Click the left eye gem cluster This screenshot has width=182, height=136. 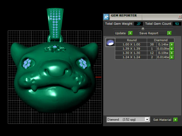click(x=27, y=63)
